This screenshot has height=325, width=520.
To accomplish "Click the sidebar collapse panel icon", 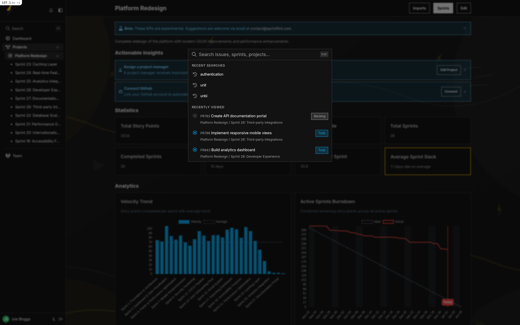I will point(60,10).
